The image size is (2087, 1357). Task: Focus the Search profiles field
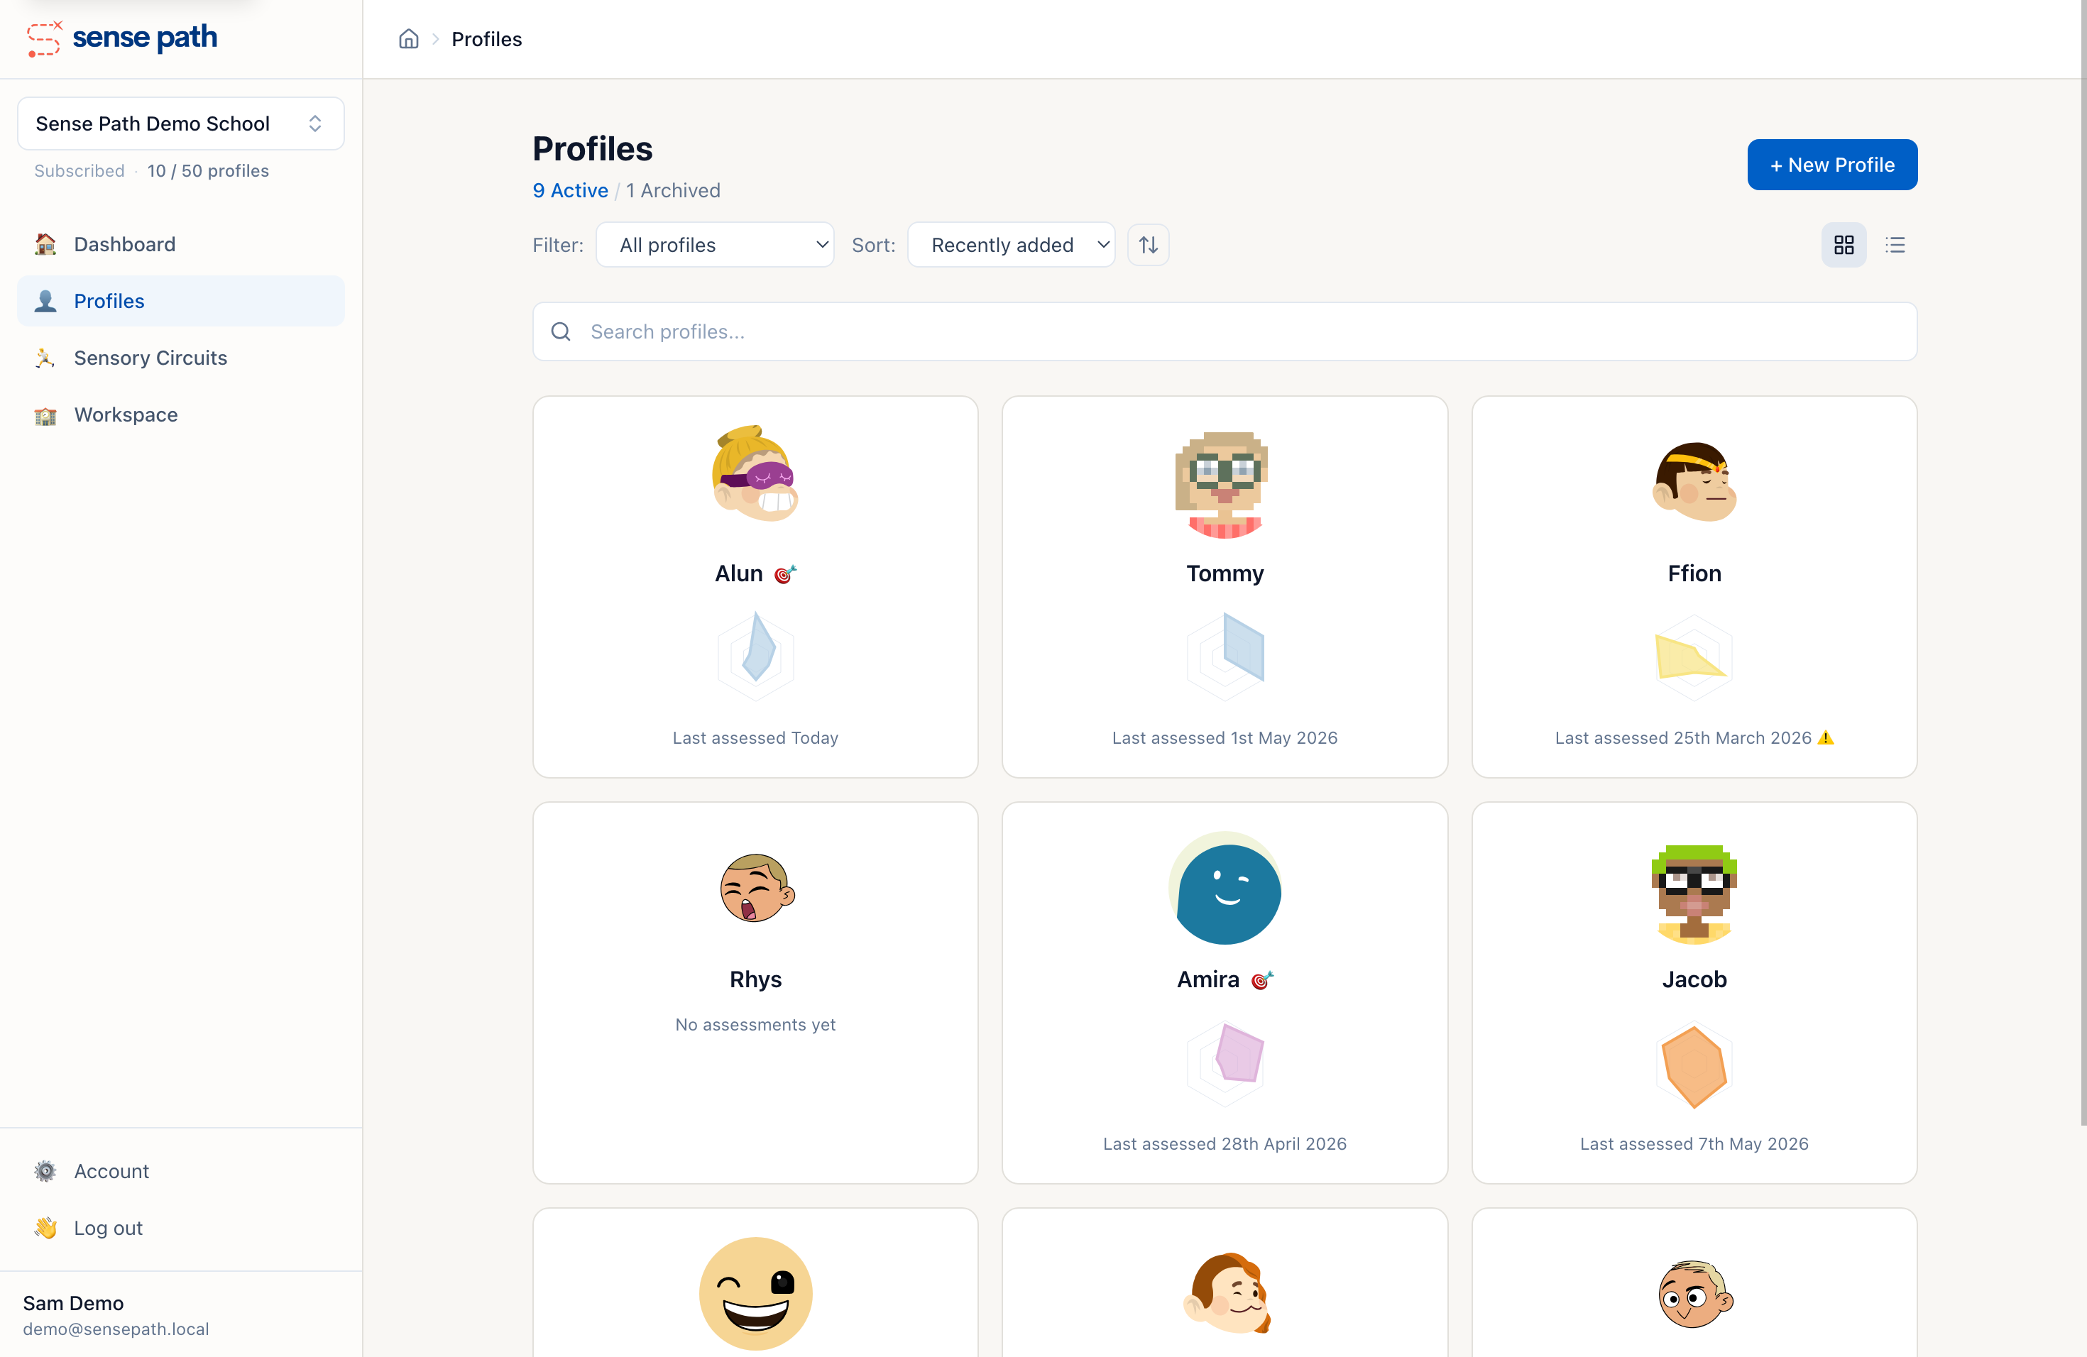click(1224, 331)
